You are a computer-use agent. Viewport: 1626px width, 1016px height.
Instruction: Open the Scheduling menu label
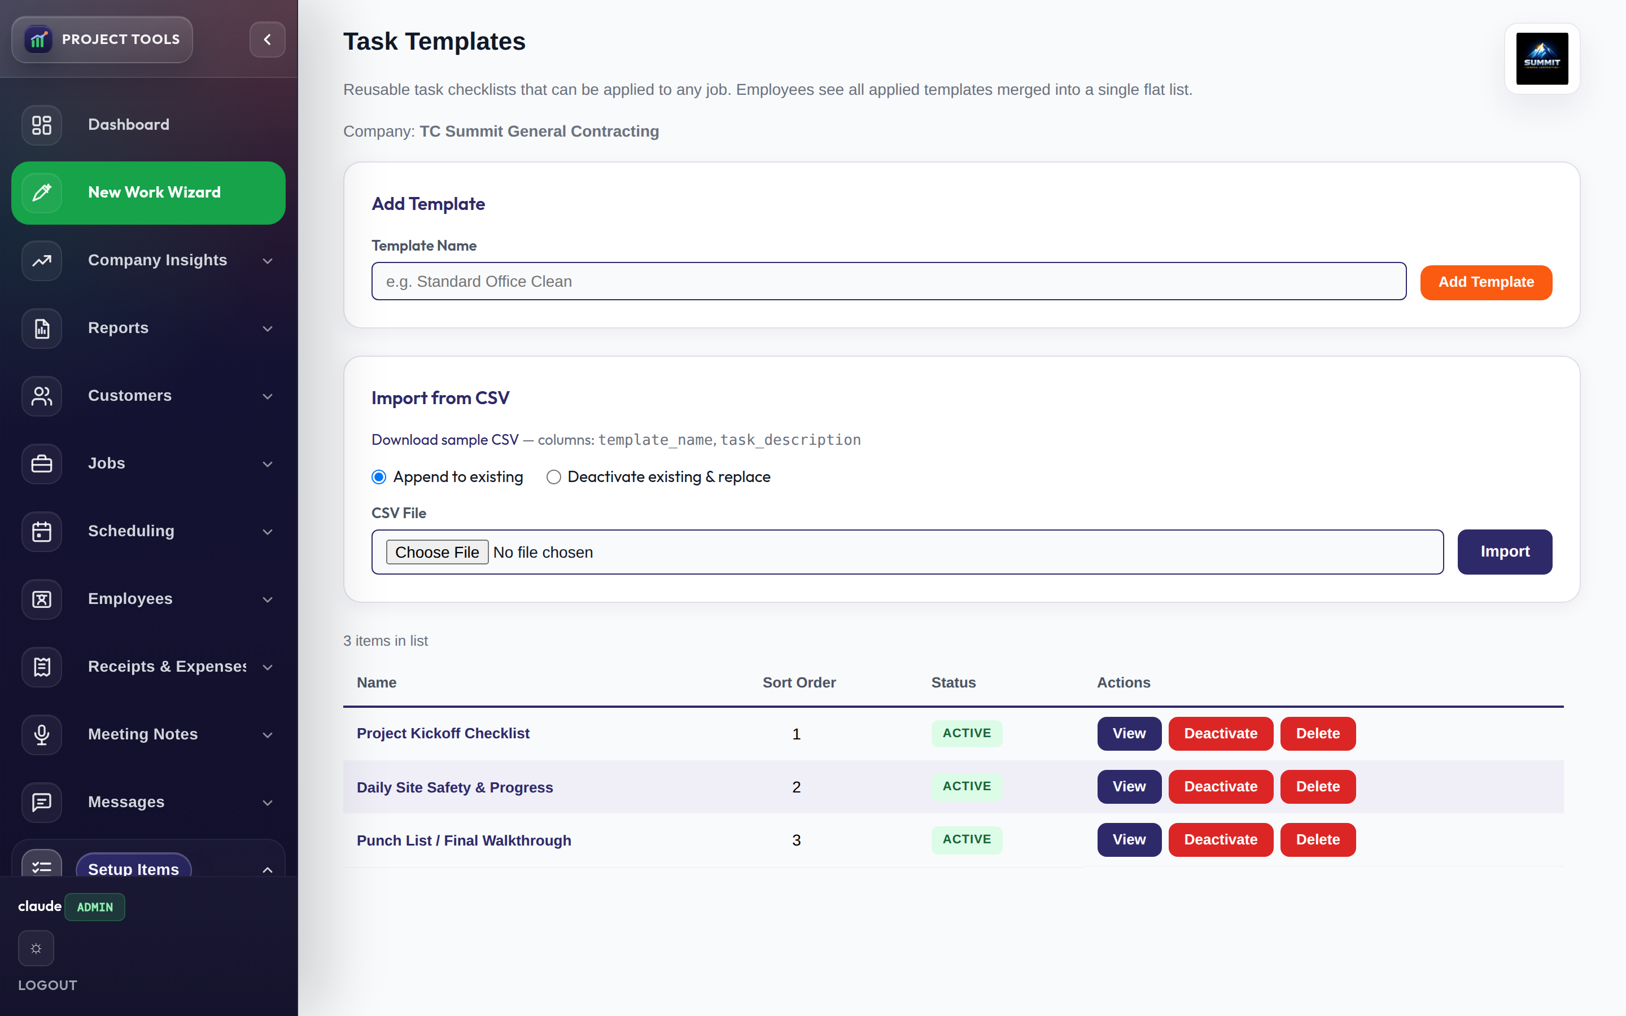[131, 531]
